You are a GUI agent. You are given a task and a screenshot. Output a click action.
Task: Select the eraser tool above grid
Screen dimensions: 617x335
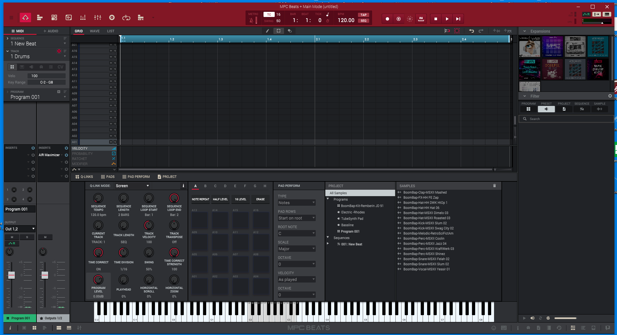click(x=290, y=31)
